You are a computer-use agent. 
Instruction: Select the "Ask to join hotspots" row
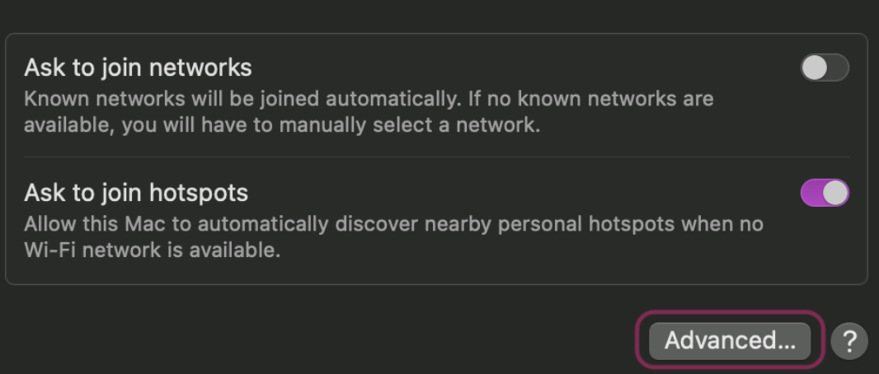(412, 221)
